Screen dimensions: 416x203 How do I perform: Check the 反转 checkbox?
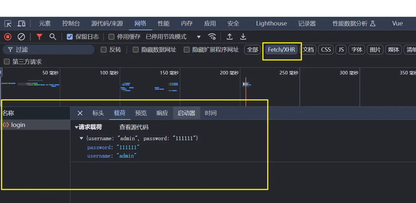[x=104, y=50]
